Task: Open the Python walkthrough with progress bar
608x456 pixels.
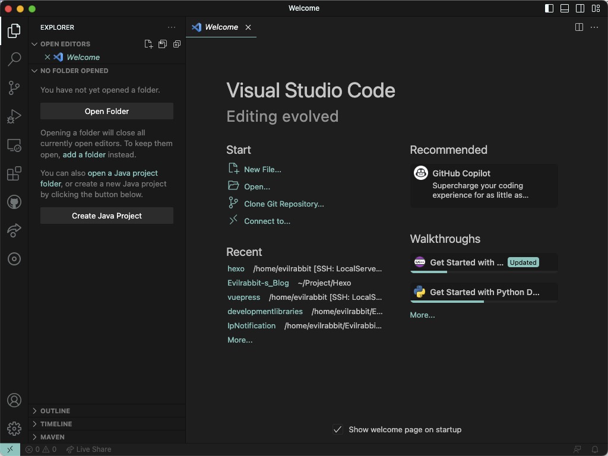Action: tap(484, 292)
